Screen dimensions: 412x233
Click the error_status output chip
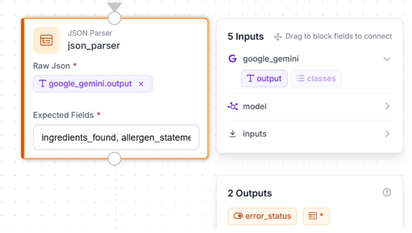(x=262, y=216)
